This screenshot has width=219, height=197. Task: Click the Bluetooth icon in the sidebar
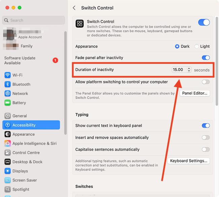point(7,84)
